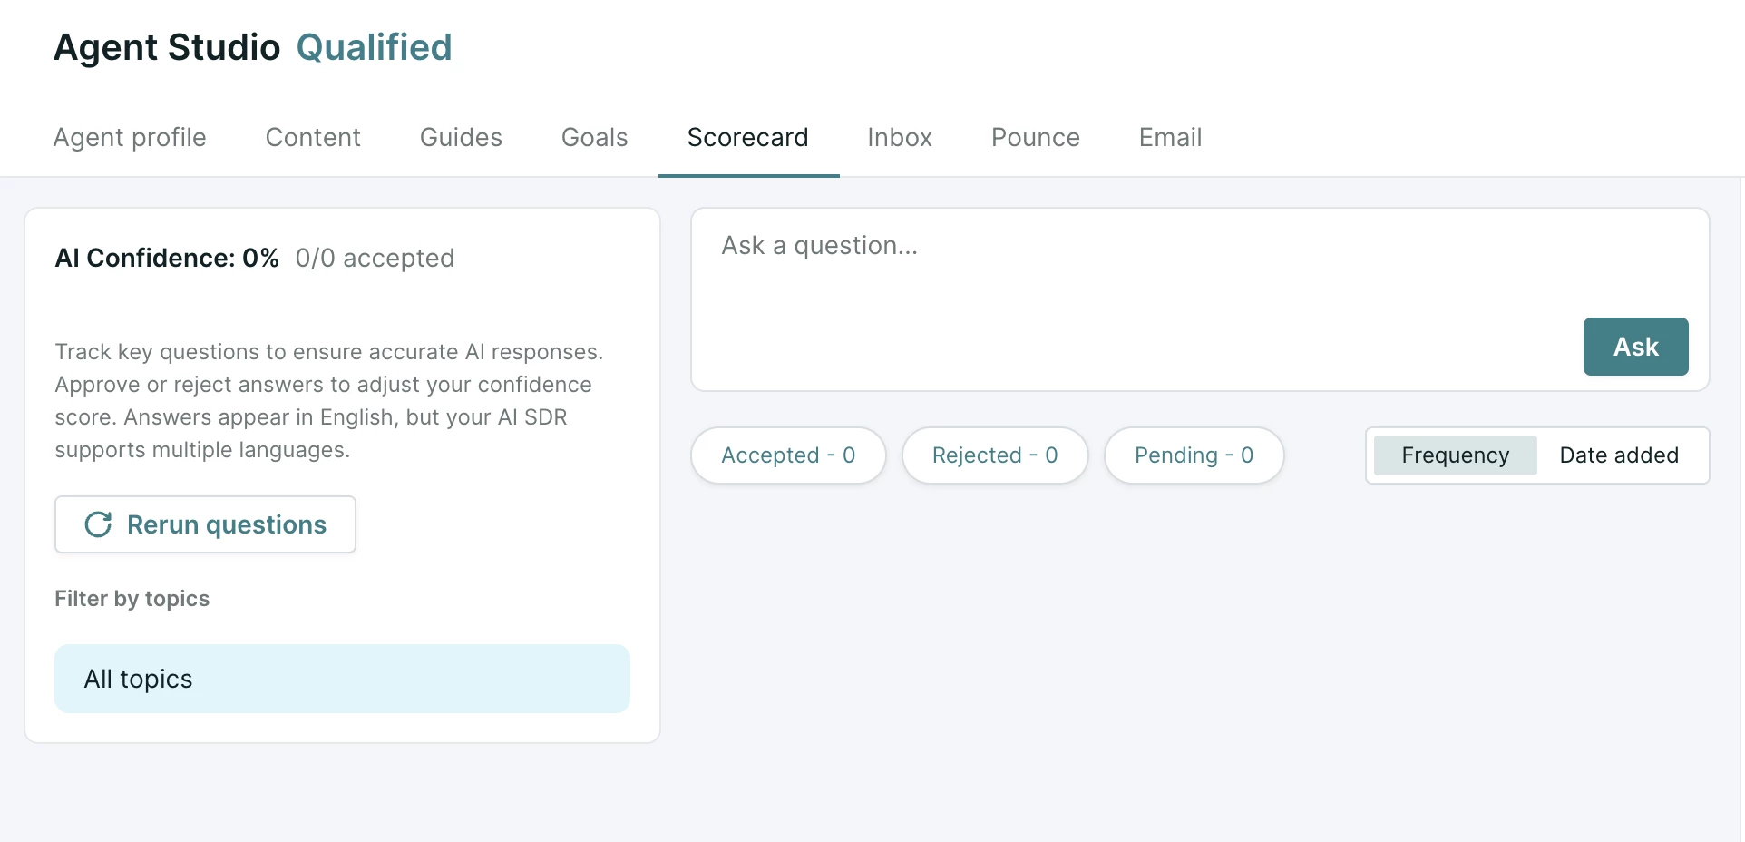Image resolution: width=1745 pixels, height=842 pixels.
Task: Click the Agent Studio heading
Action: [167, 47]
